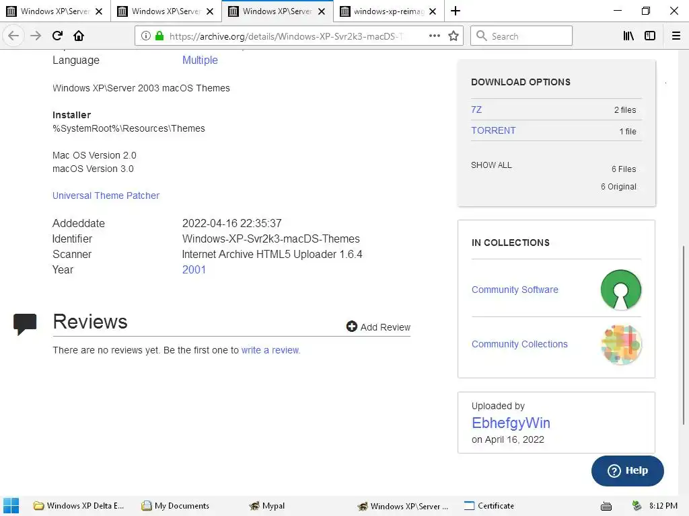Open the hamburger application menu
Image resolution: width=689 pixels, height=516 pixels.
coord(676,36)
